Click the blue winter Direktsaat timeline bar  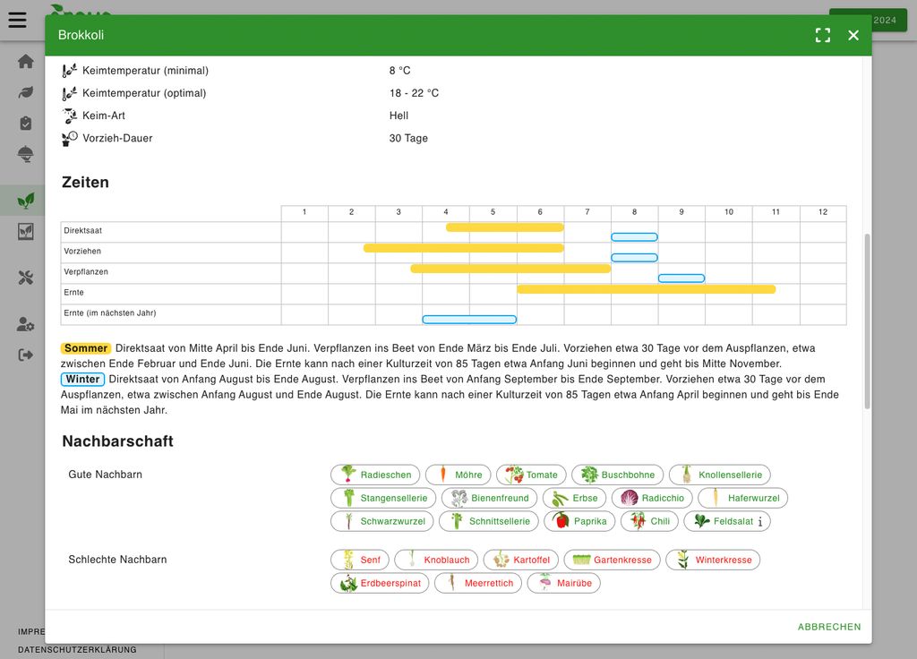pyautogui.click(x=634, y=236)
